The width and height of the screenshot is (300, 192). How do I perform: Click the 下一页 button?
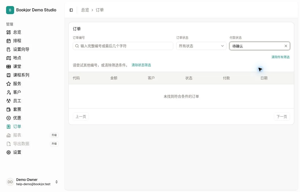tap(282, 117)
